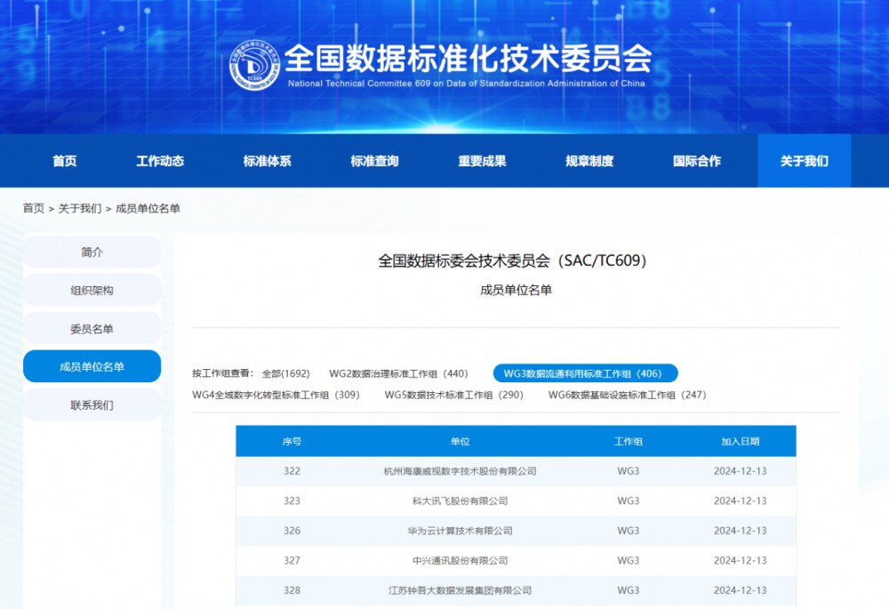Click 江苏钟吾大数据发展集团有限公司 in the table
This screenshot has height=609, width=889.
coord(460,590)
